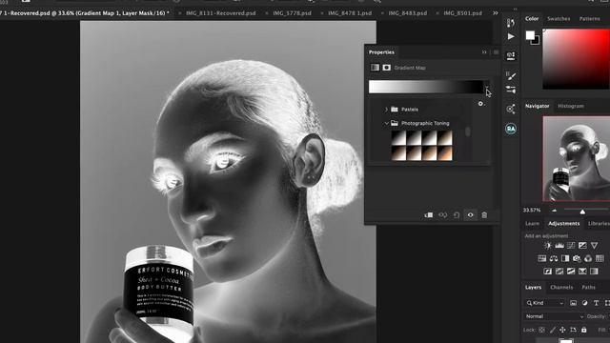Open the RA plugin dock icon
Image resolution: width=610 pixels, height=343 pixels.
(x=511, y=129)
